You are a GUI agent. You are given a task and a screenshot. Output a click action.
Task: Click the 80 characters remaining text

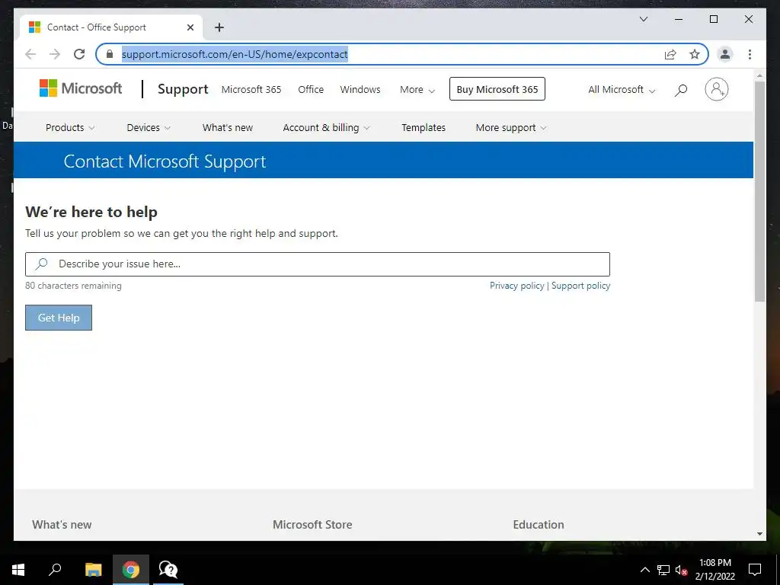point(73,286)
